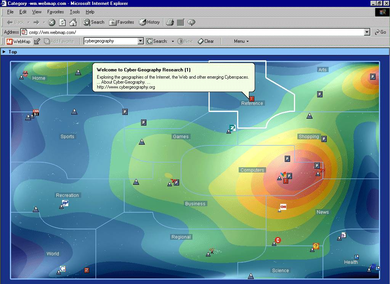Click the red C site icon above Science
This screenshot has width=390, height=284.
pyautogui.click(x=278, y=240)
